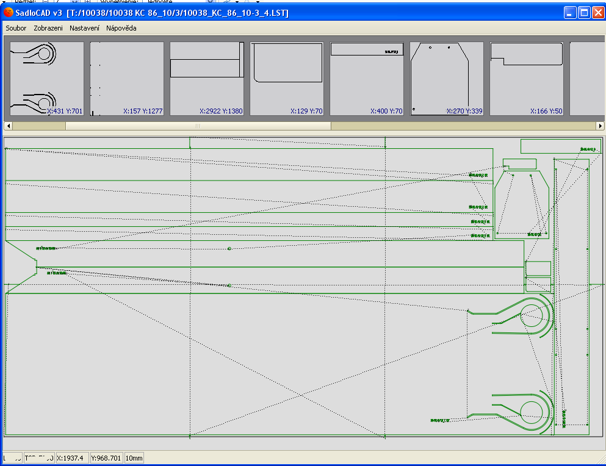The image size is (606, 466).
Task: Click the thumbnail strip left scroll arrow
Action: point(8,126)
